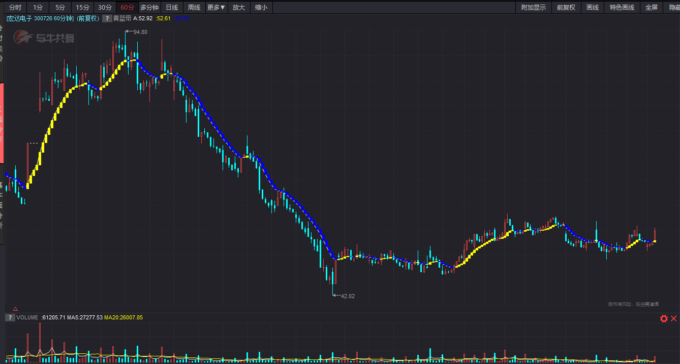
Task: Zoom out chart with 缩小
Action: point(261,7)
